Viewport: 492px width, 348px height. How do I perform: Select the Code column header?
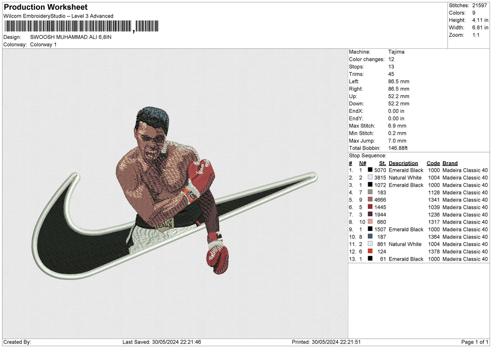click(x=433, y=163)
